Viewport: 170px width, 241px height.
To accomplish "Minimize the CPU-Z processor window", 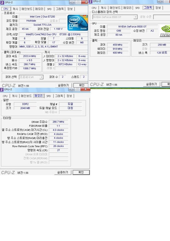I will (72, 2).
